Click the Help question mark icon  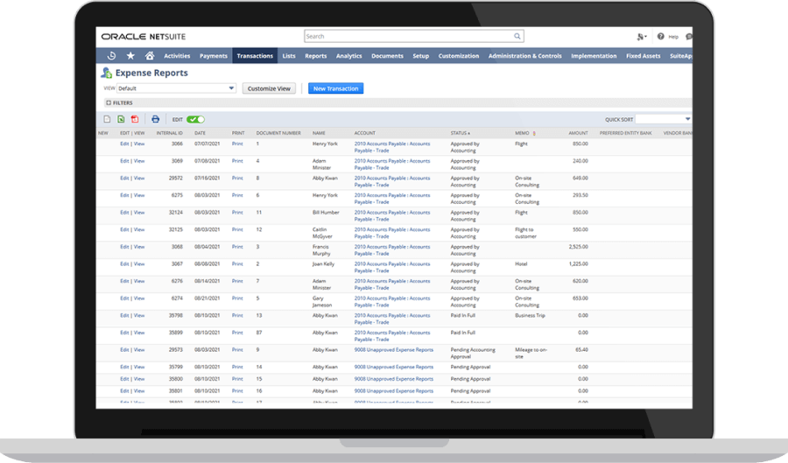coord(661,36)
